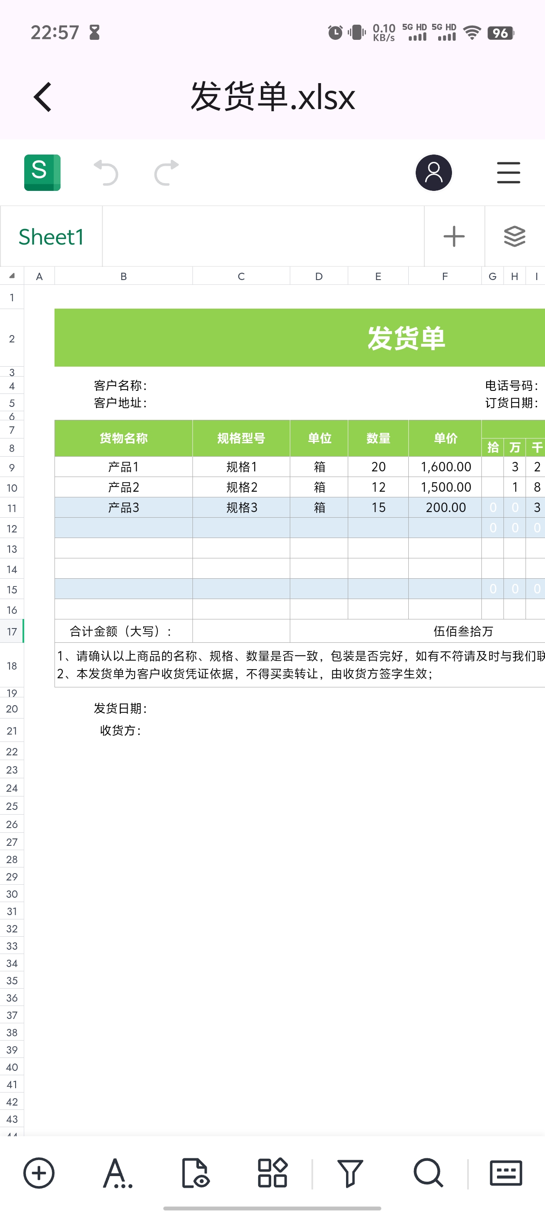
Task: Open the user account profile
Action: click(x=433, y=173)
